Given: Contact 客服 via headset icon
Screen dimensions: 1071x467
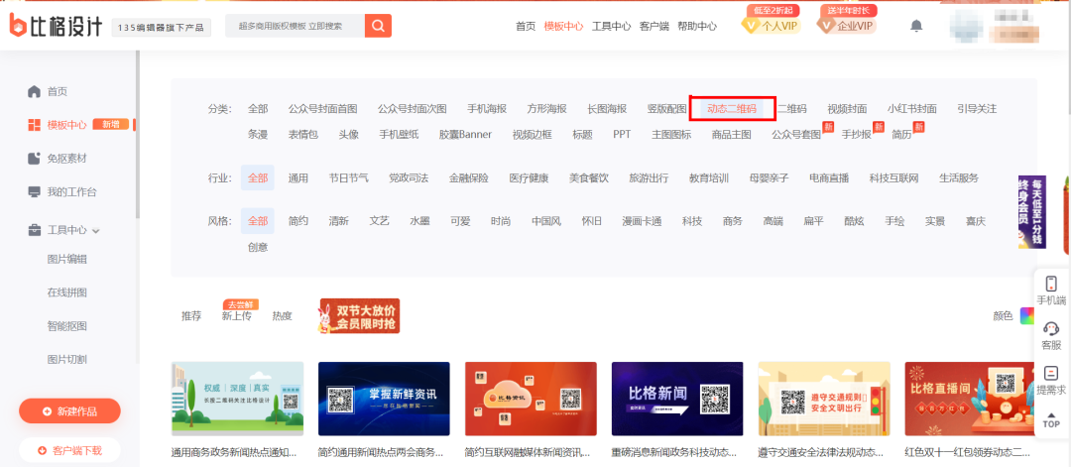Looking at the screenshot, I should (1051, 335).
